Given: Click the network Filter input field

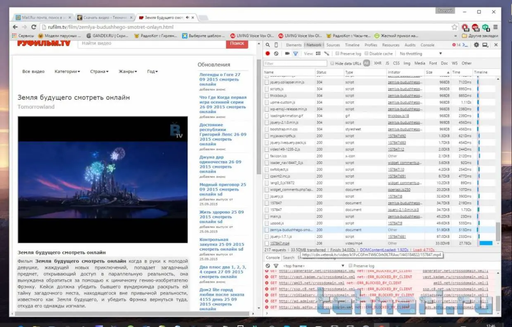Looking at the screenshot, I should 295,64.
